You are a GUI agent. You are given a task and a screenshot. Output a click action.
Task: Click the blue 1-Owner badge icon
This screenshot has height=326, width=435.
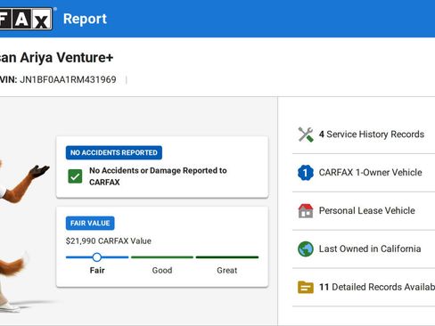point(306,173)
